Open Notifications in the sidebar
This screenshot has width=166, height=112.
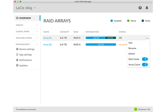24,60
